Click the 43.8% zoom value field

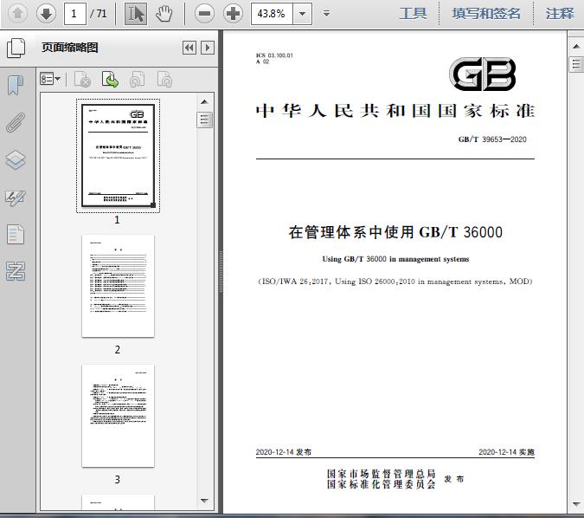pos(272,14)
